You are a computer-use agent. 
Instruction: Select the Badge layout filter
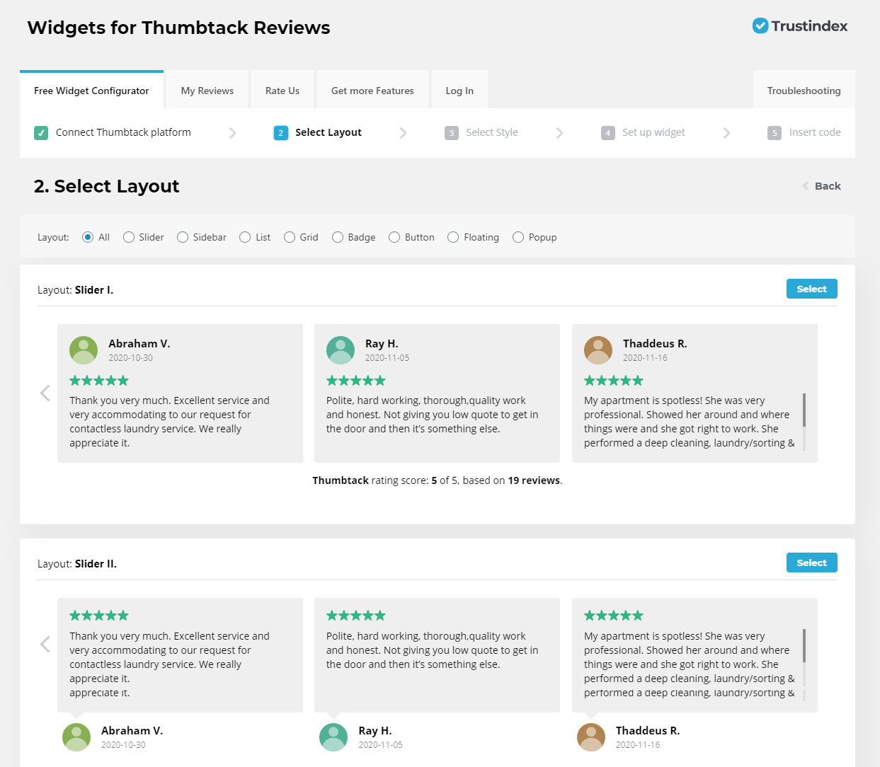(338, 237)
